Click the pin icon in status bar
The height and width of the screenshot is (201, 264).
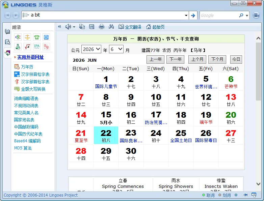pos(245,195)
